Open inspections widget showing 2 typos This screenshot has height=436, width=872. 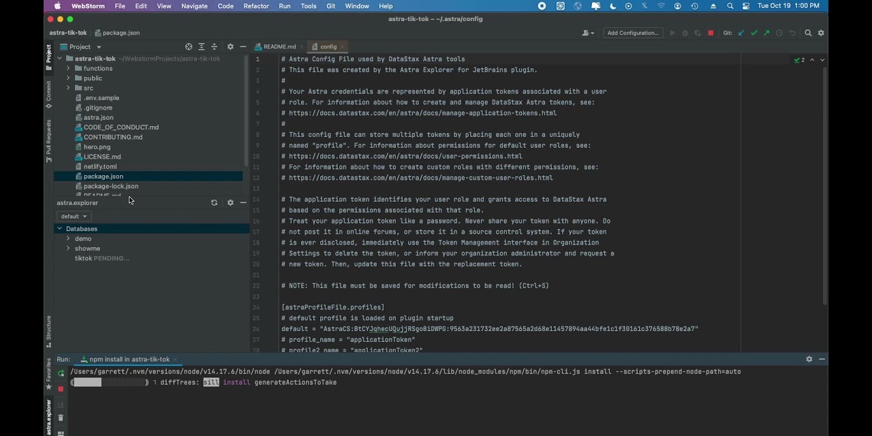(x=800, y=60)
